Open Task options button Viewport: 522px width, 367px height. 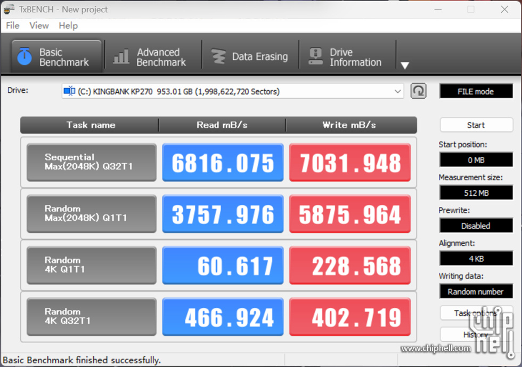tap(476, 313)
